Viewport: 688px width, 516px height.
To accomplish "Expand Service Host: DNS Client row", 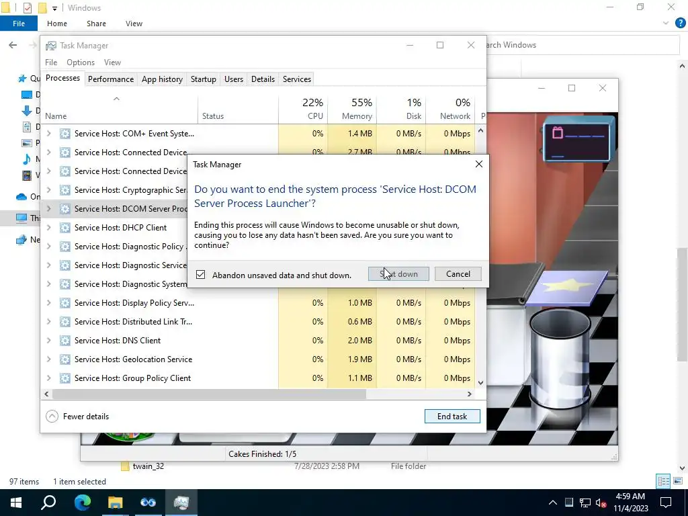I will 48,341.
